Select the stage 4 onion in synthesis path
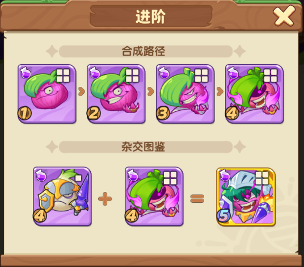This screenshot has height=267, width=304. click(254, 94)
